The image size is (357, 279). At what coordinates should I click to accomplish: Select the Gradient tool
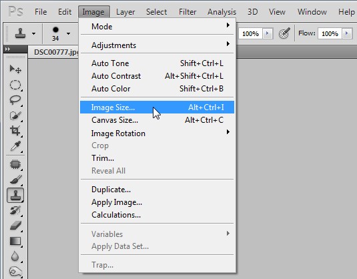click(x=15, y=241)
